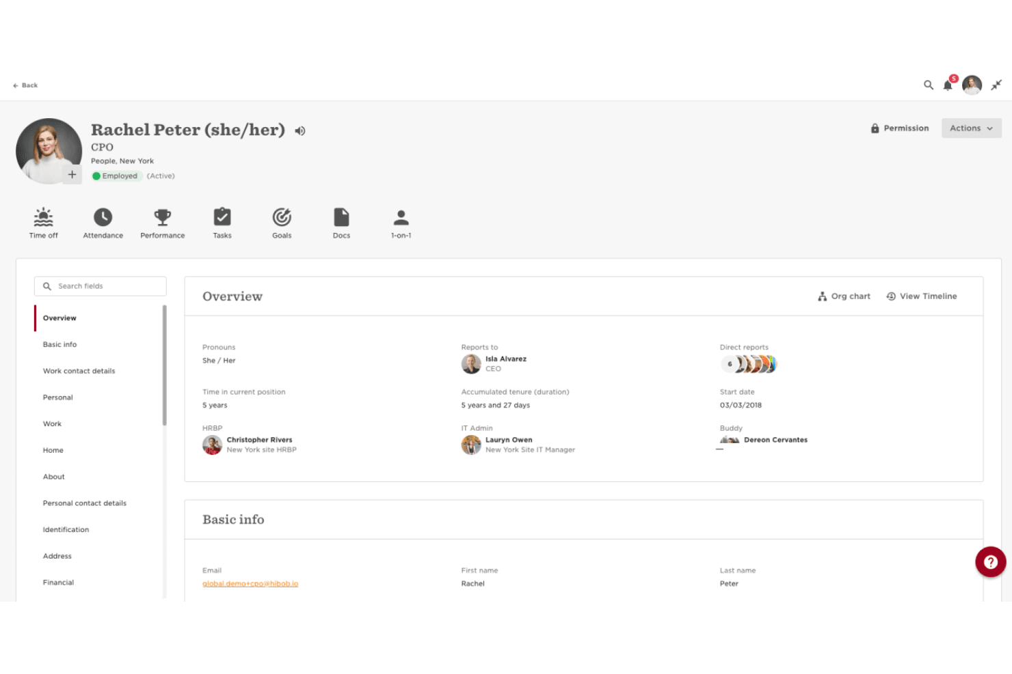Open the Org chart
The width and height of the screenshot is (1012, 674).
[844, 296]
